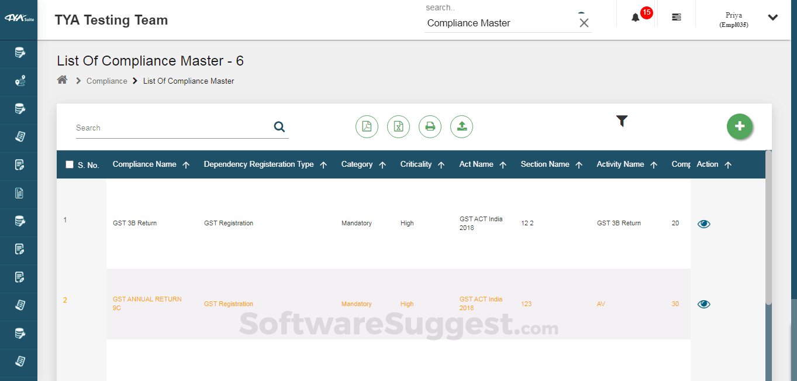
Task: Go to the Home icon in breadcrumb
Action: point(62,79)
